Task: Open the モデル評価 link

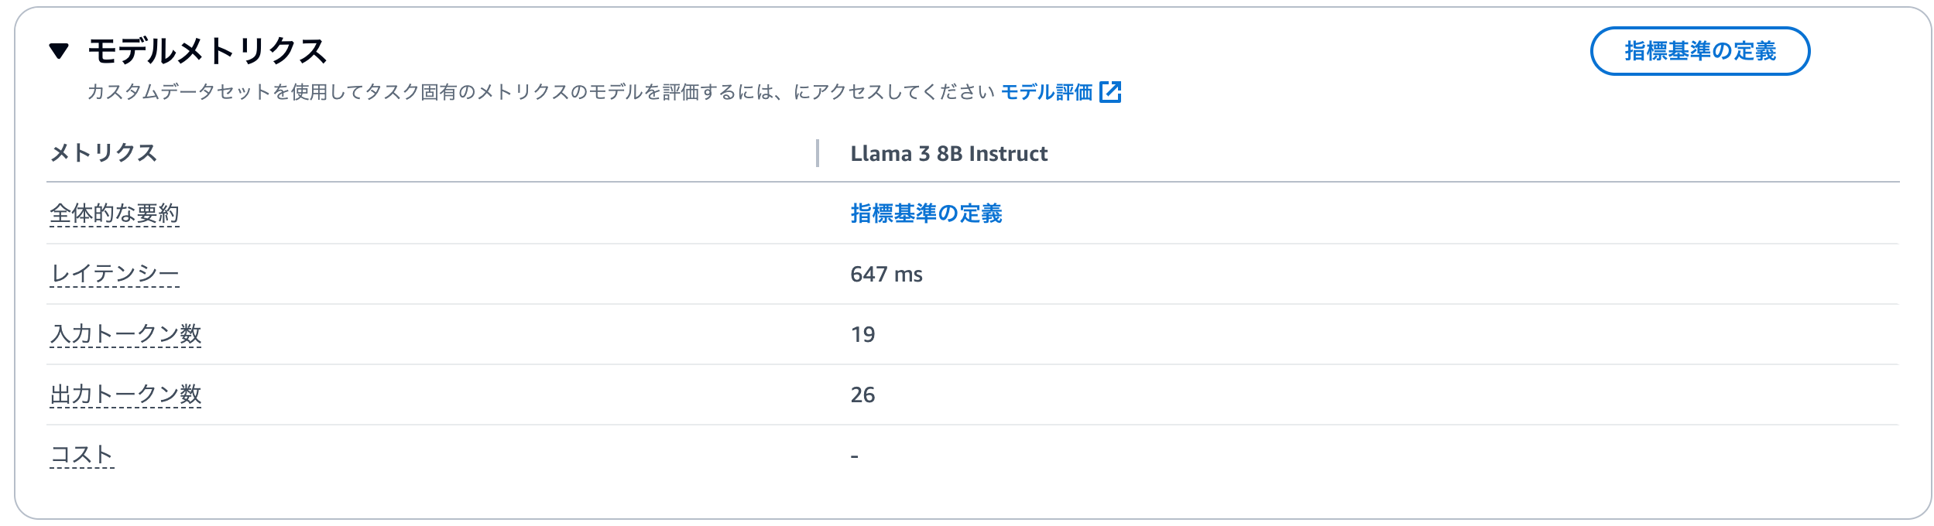Action: (1046, 92)
